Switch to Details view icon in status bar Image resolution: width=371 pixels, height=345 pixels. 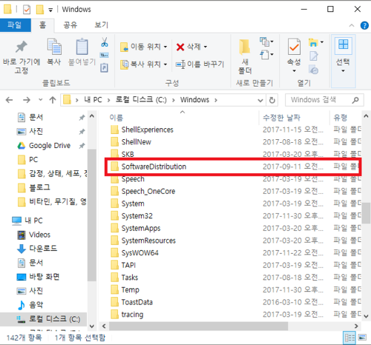pos(349,338)
